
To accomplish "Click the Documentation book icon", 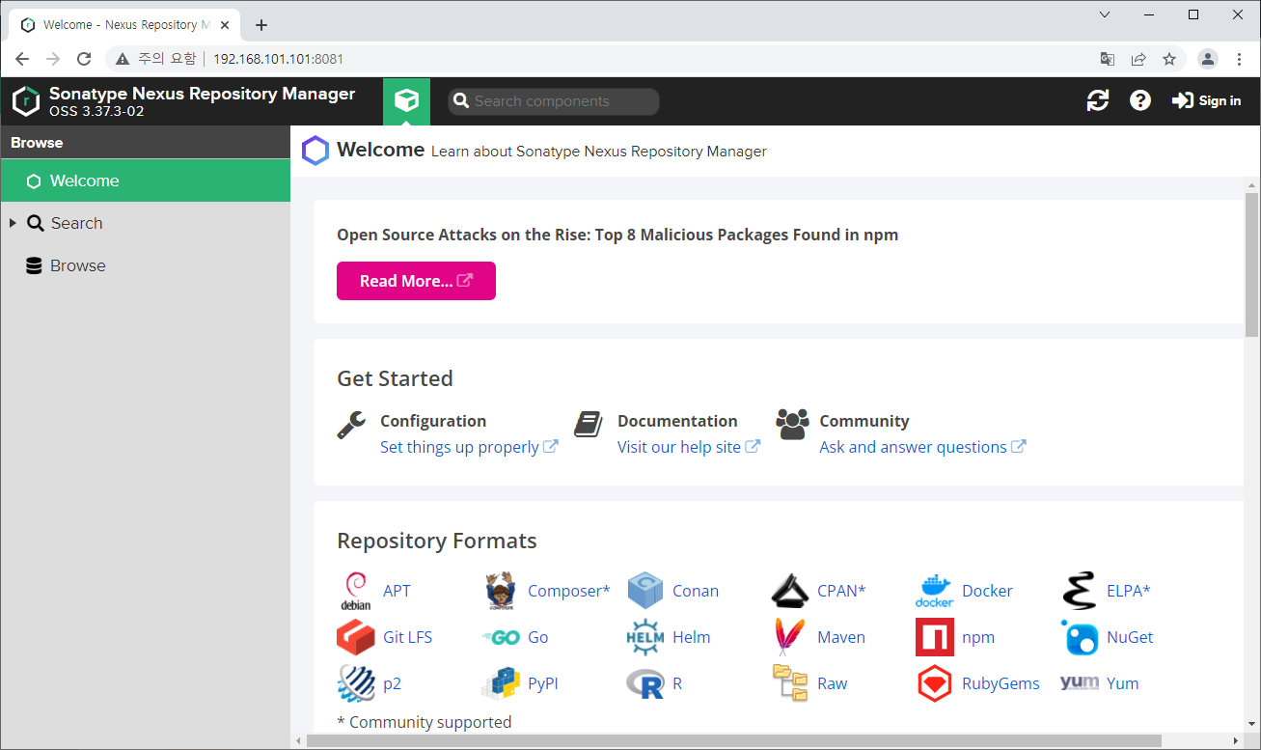I will click(589, 425).
